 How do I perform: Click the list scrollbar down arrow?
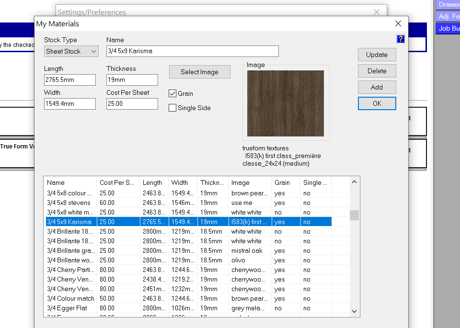click(x=354, y=311)
